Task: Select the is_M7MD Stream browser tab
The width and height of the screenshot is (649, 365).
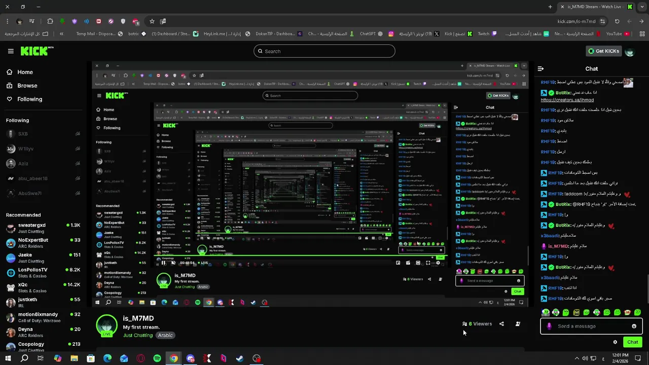Action: [x=596, y=7]
